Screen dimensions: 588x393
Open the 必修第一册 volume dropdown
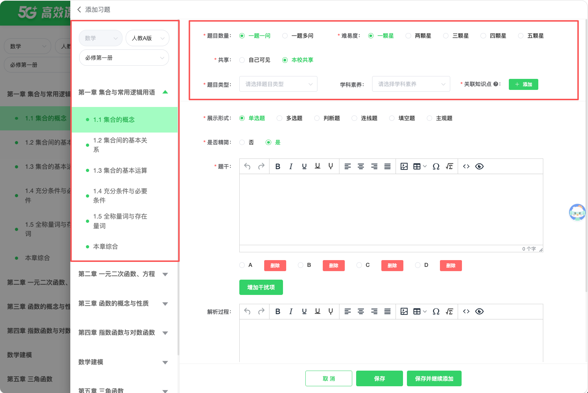(124, 58)
